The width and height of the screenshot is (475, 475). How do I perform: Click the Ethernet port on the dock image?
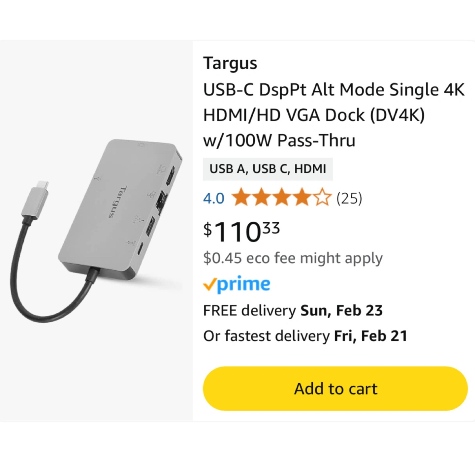pos(162,200)
